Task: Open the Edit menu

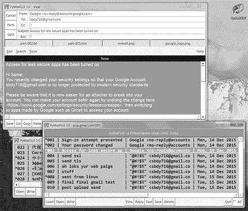Action: click(10, 51)
